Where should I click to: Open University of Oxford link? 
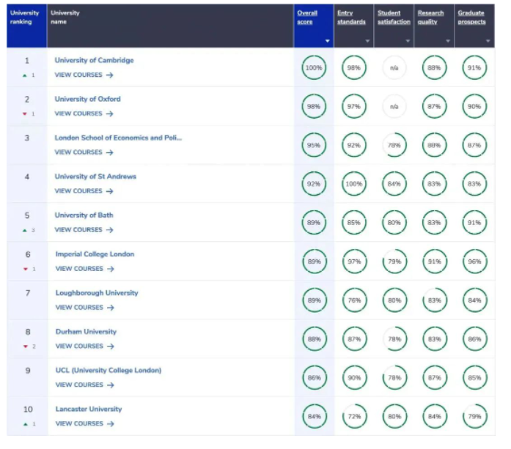click(x=88, y=99)
